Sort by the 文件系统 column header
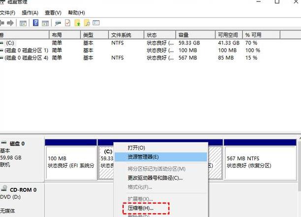Screen dimensions: 301x217 (x=126, y=35)
